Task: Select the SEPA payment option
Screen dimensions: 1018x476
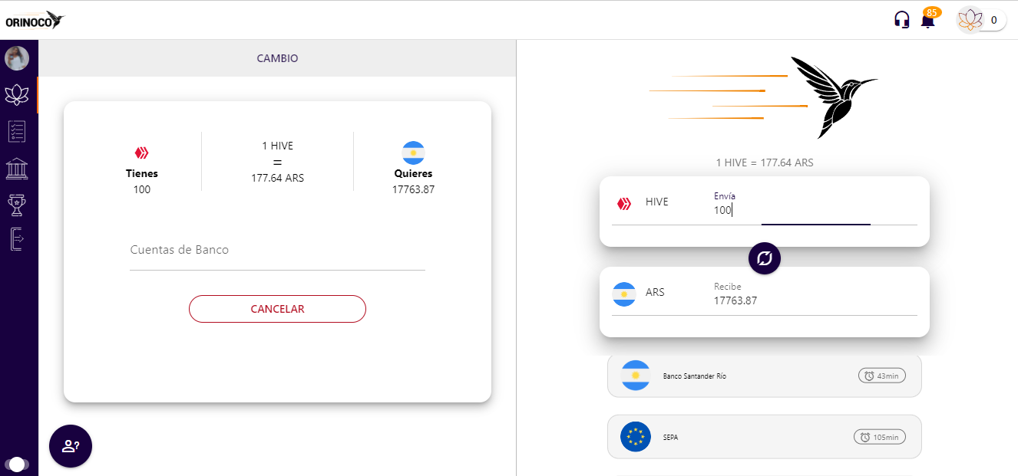Action: (764, 437)
